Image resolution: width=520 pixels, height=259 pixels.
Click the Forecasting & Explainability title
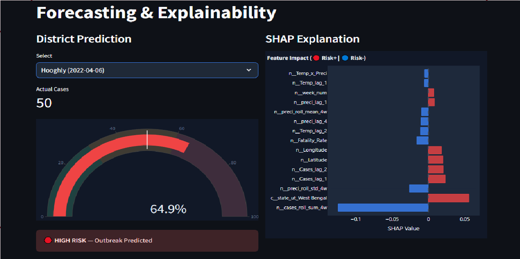click(156, 13)
